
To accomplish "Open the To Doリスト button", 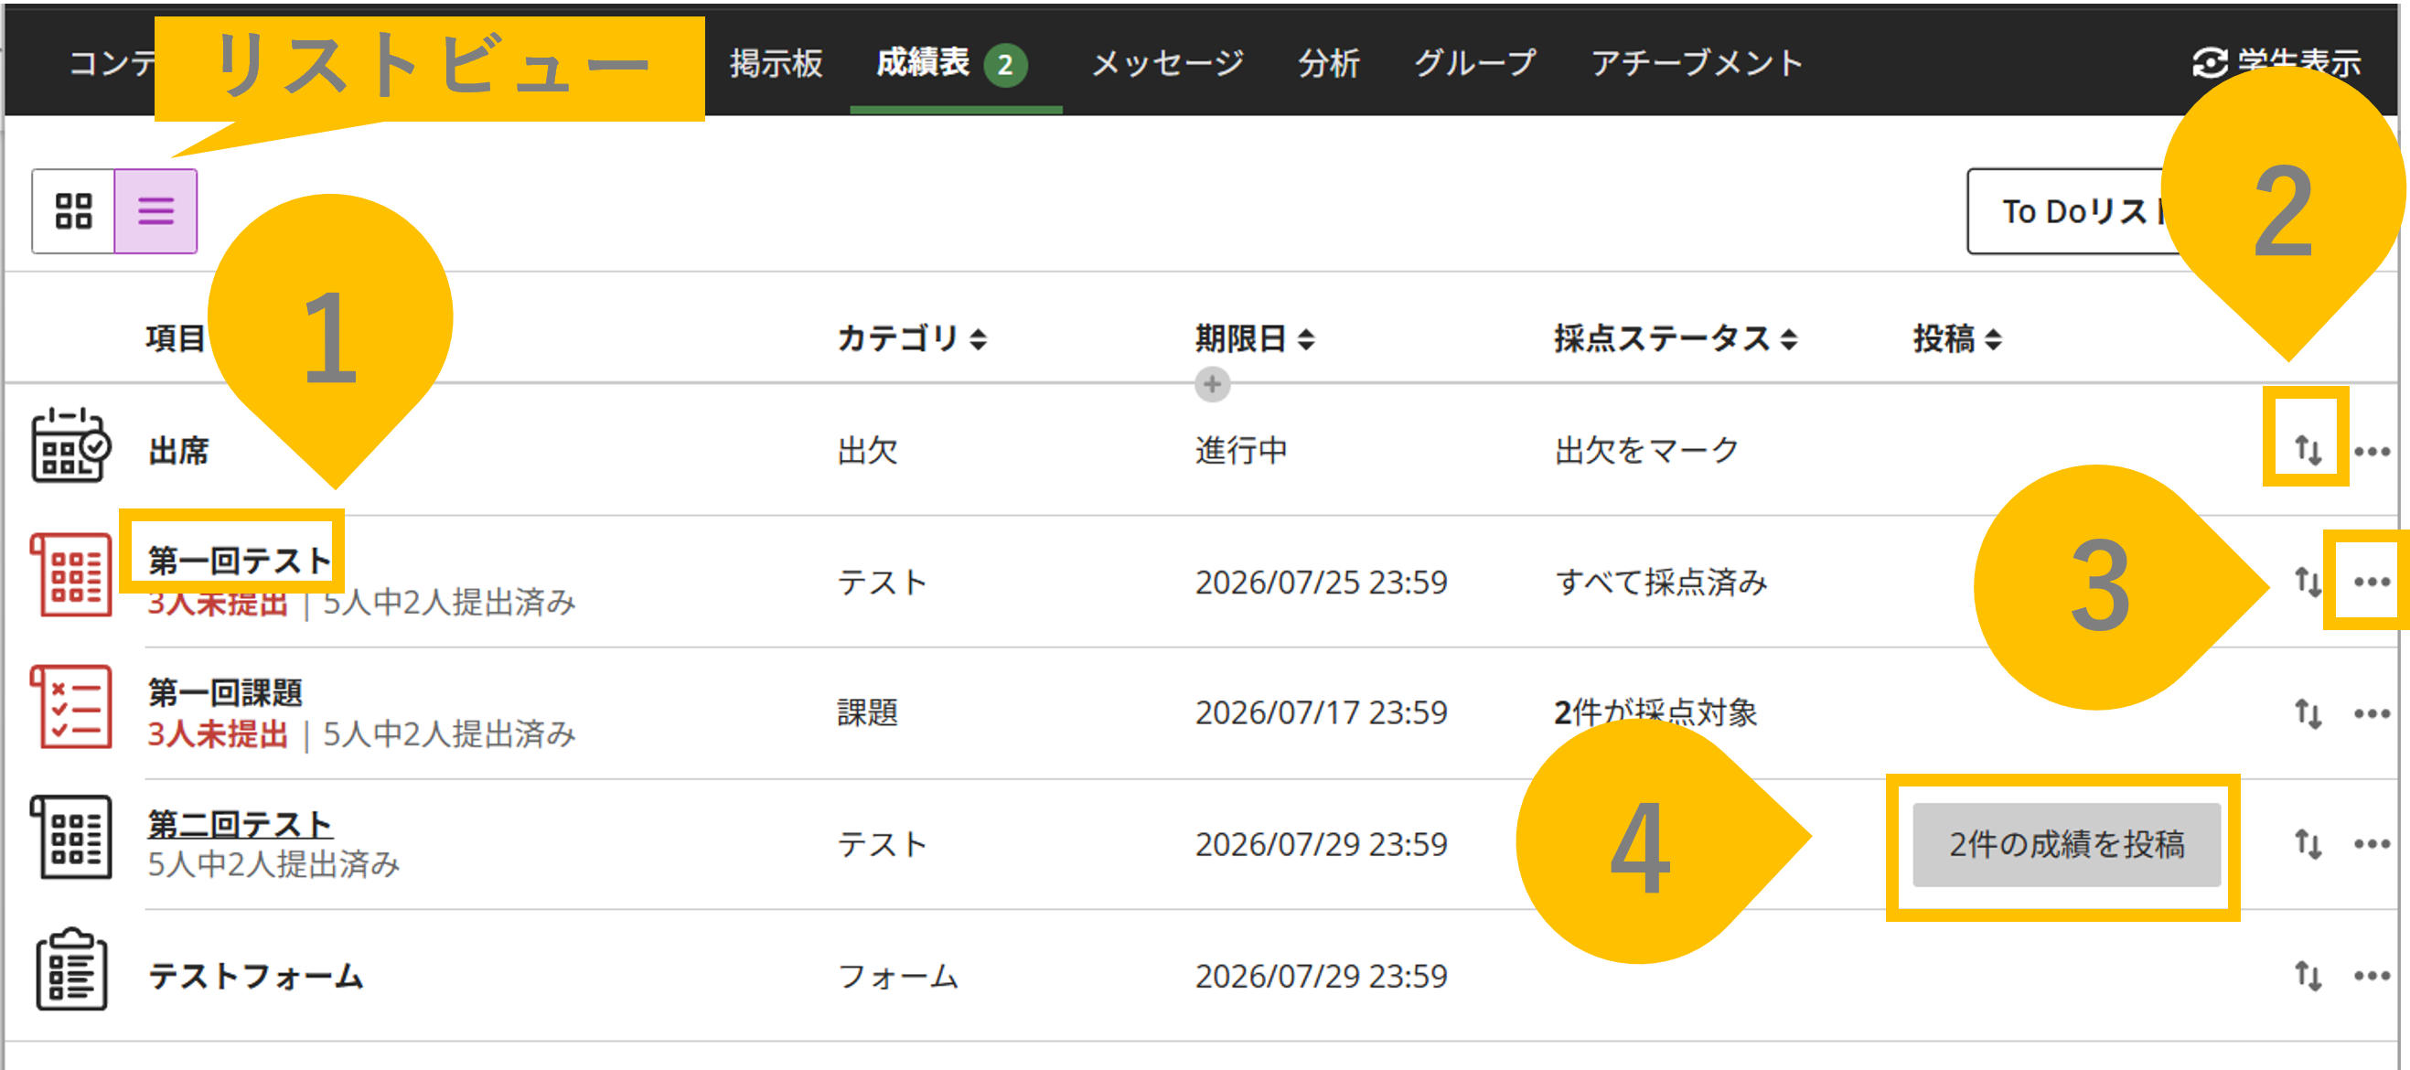I will [x=2079, y=210].
